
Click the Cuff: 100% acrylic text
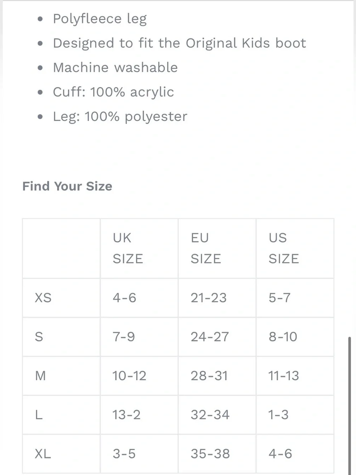pos(113,92)
